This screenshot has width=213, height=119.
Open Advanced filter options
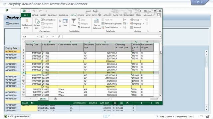84,27
